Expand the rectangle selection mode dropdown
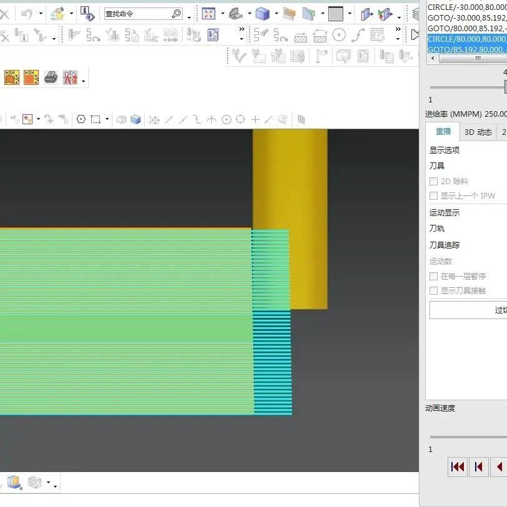The height and width of the screenshot is (507, 507). (x=107, y=119)
